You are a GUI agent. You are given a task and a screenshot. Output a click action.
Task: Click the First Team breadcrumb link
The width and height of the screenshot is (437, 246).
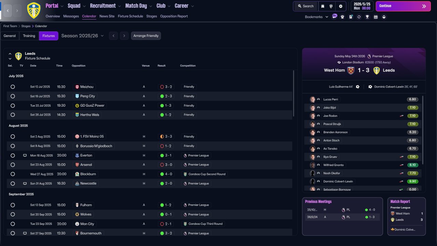tap(10, 26)
